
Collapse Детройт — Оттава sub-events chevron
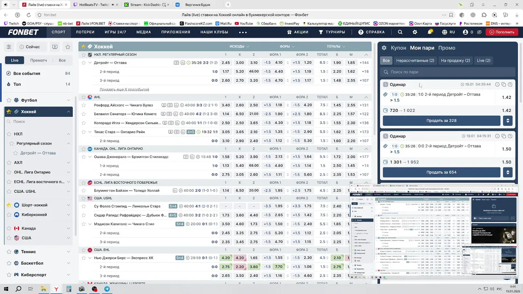click(x=90, y=63)
